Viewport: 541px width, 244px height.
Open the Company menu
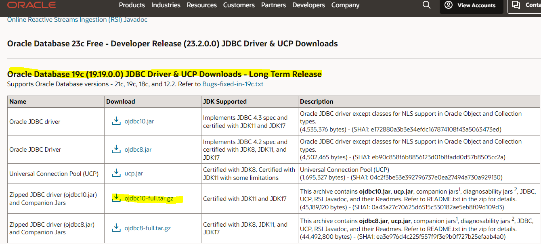345,5
